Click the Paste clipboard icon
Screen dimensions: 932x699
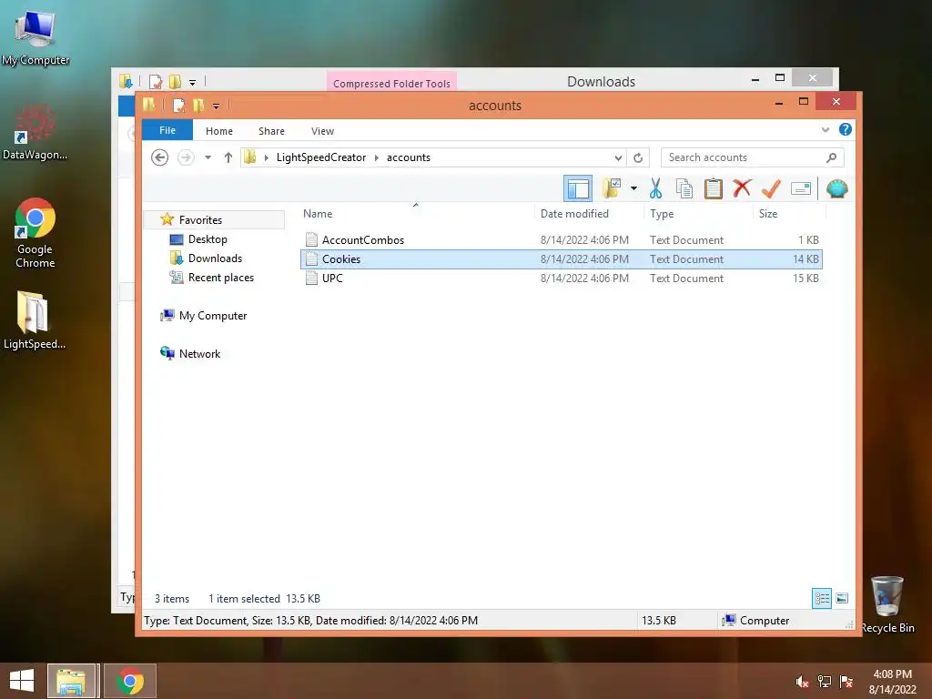(713, 188)
